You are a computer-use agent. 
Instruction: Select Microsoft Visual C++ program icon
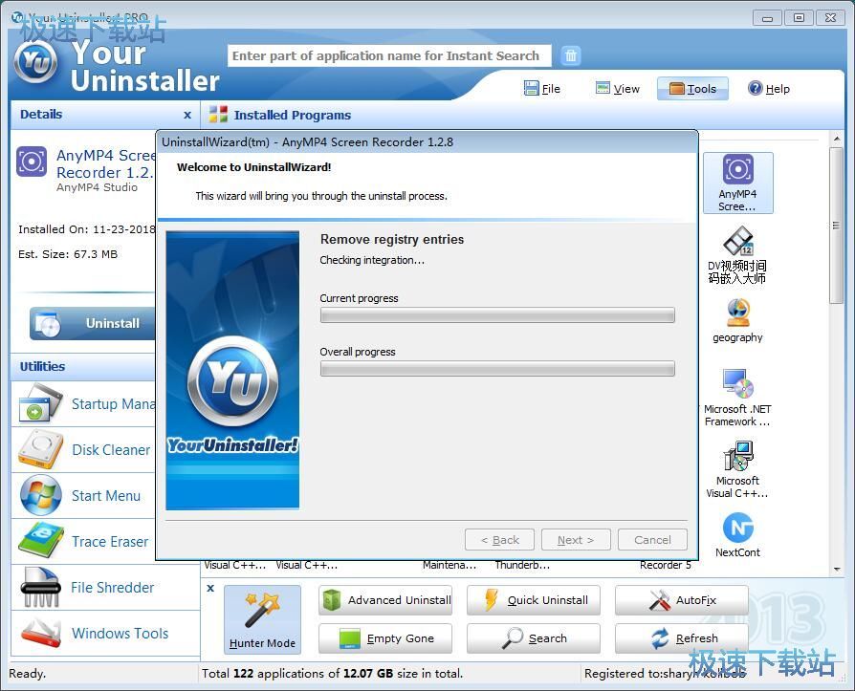(x=737, y=470)
